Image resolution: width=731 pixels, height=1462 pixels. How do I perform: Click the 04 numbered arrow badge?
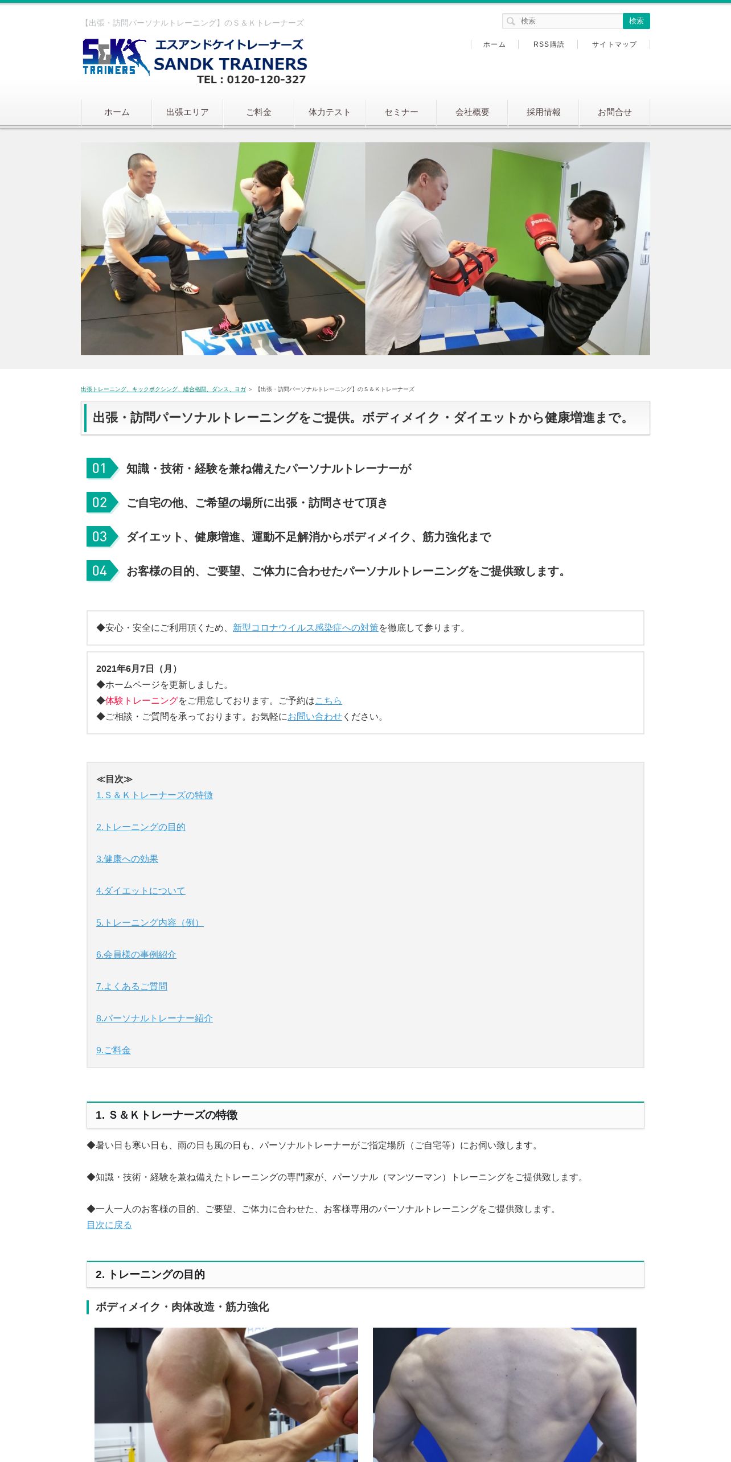coord(102,570)
